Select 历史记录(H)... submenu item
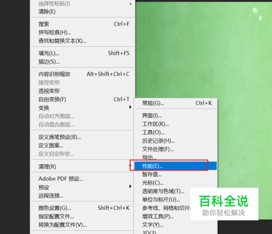The height and width of the screenshot is (234, 272). coord(176,141)
